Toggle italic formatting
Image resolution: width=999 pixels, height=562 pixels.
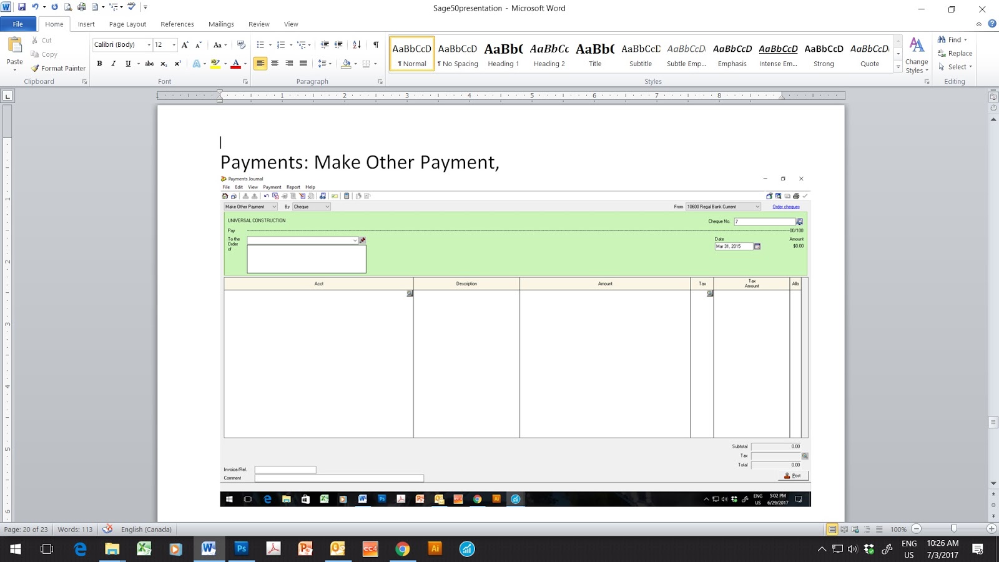tap(114, 64)
